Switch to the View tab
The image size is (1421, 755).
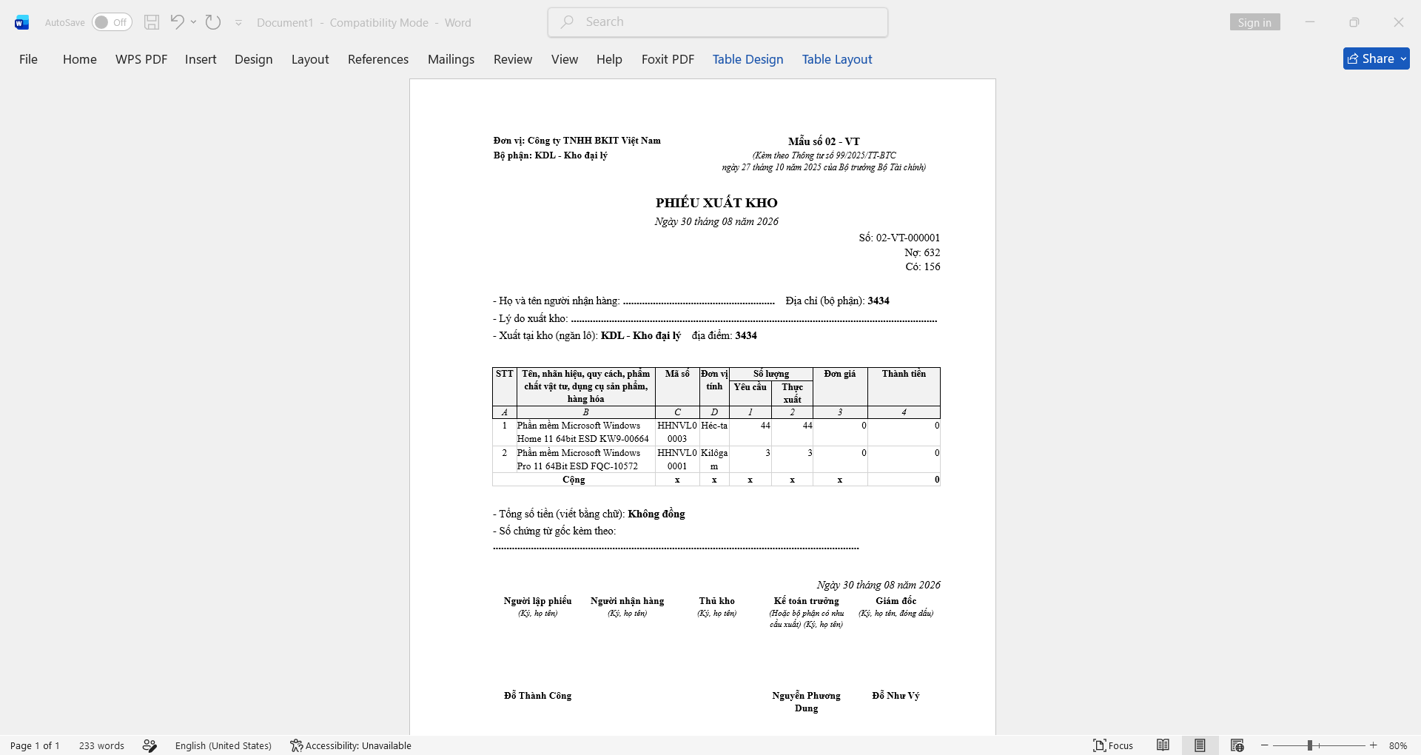click(x=565, y=59)
